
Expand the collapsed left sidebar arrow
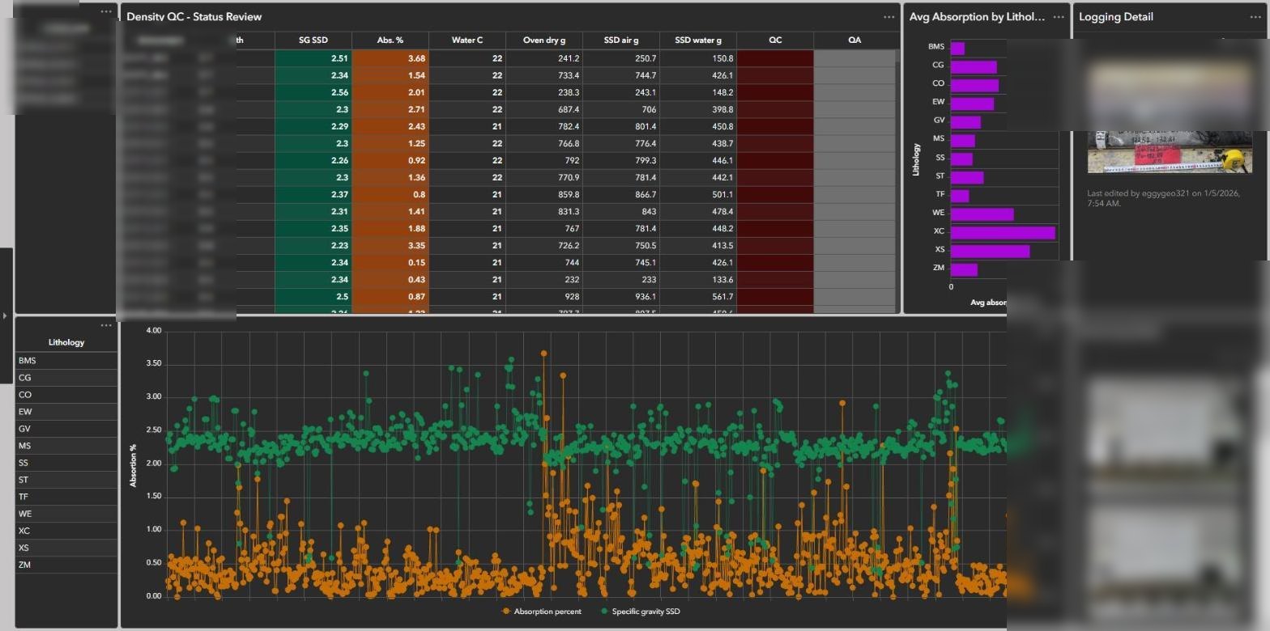(5, 315)
